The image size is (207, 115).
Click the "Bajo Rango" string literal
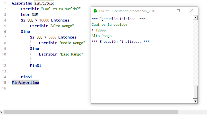(x=71, y=54)
